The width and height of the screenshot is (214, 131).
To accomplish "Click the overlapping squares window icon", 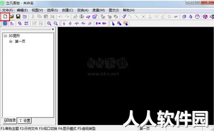I will pos(20,24).
